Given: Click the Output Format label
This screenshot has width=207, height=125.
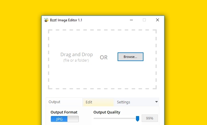Looking at the screenshot, I should [x=64, y=112].
